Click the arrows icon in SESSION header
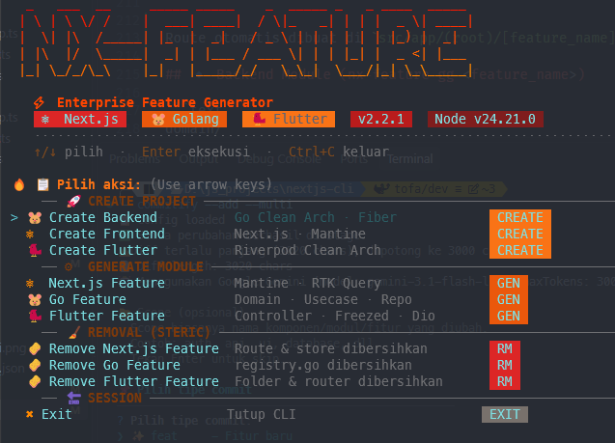Screen dimensions: 615x443 pos(73,398)
